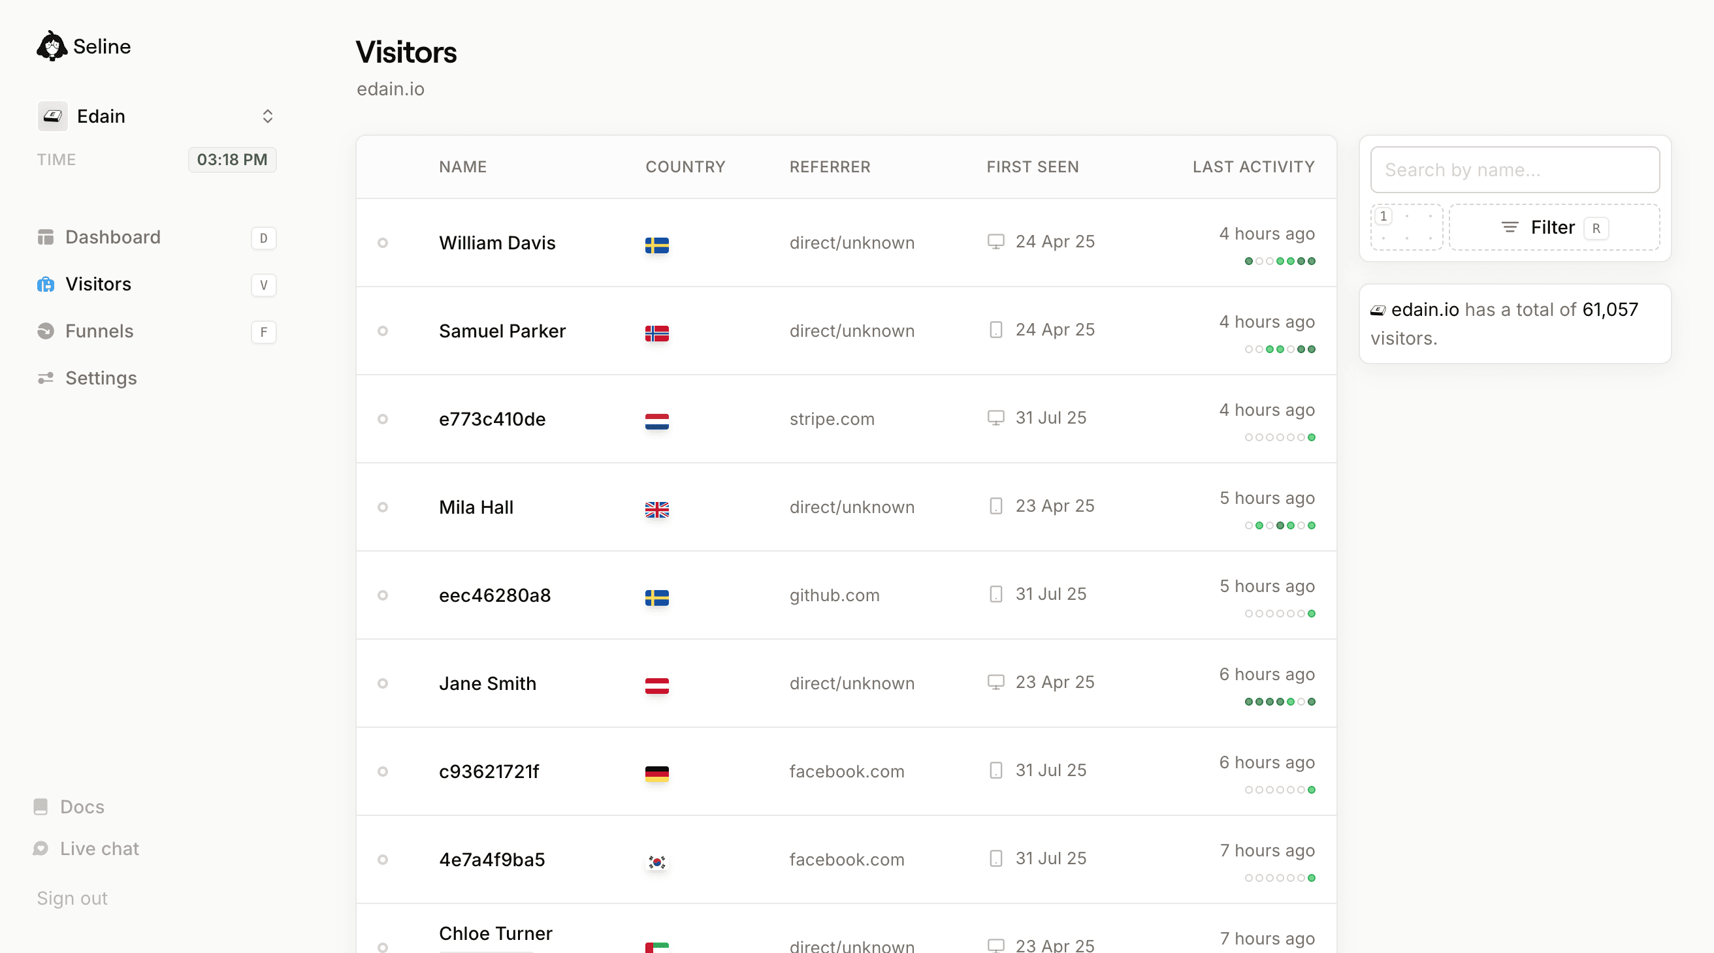Open the Seline logo home icon
The image size is (1714, 953).
52,45
